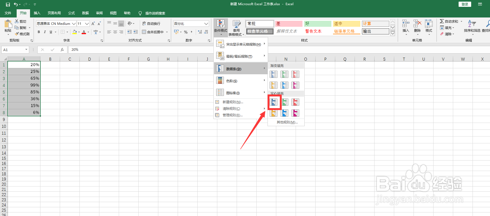490x216 pixels.
Task: Click the red font color A
Action: tap(84, 32)
